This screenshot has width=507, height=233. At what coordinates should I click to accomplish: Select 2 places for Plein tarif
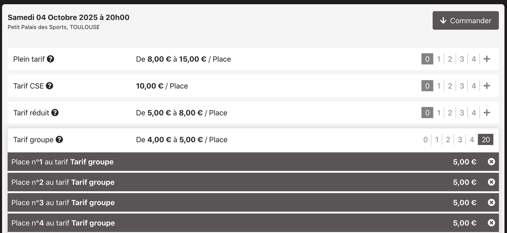pyautogui.click(x=450, y=59)
